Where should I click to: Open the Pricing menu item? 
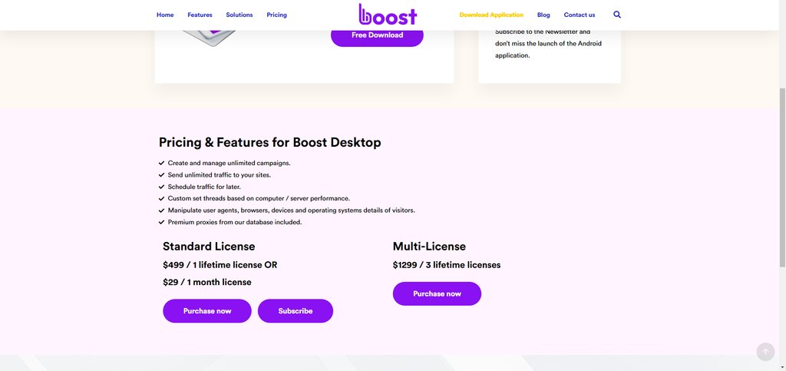(x=276, y=15)
